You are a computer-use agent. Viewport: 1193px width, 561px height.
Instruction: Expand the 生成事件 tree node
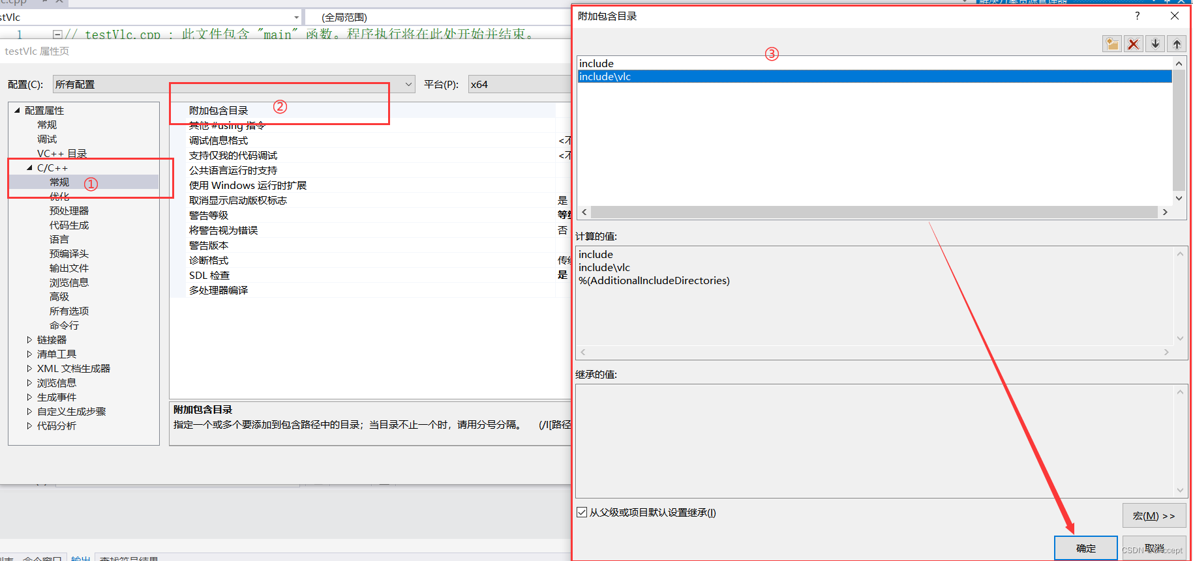[x=29, y=397]
